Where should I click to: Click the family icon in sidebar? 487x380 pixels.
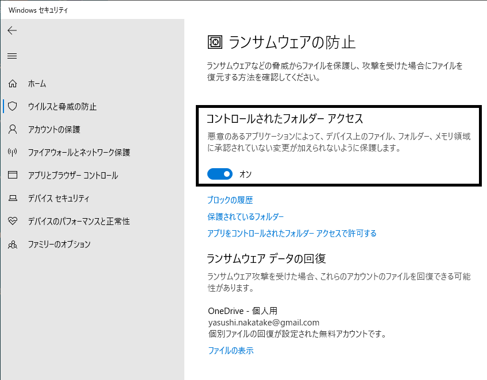13,245
